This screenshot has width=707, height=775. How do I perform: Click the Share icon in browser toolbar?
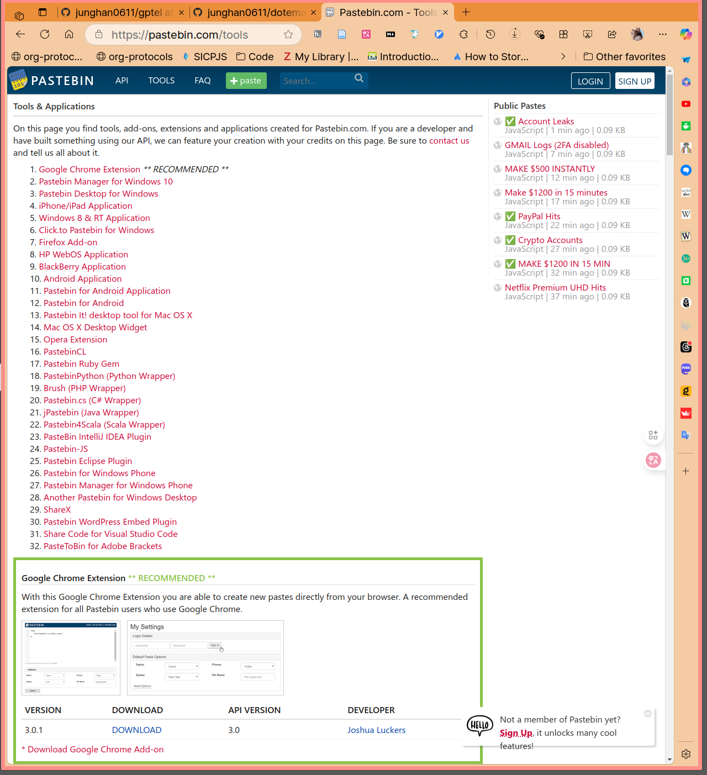coord(612,34)
